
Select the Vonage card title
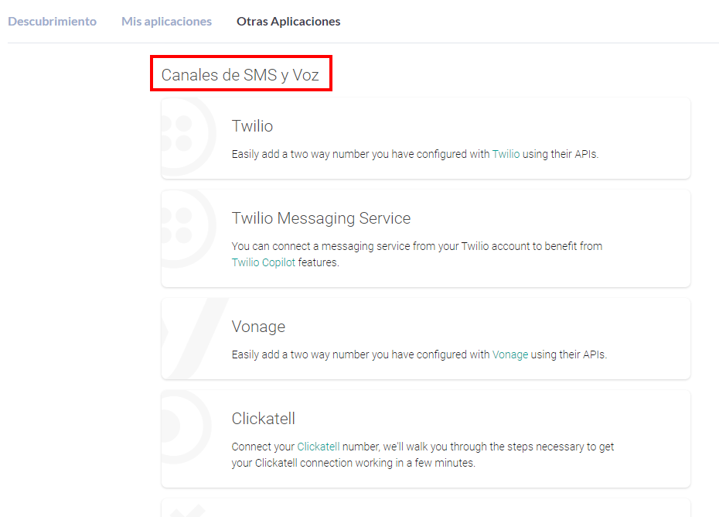point(258,327)
